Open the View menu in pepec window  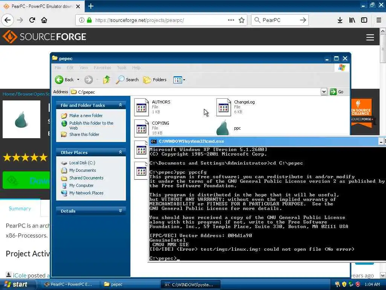(x=84, y=68)
